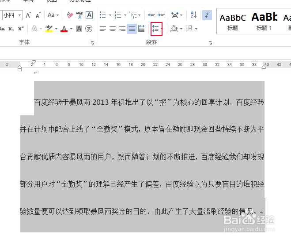Increase font size with Grow Font
The height and width of the screenshot is (239, 291).
click(28, 15)
